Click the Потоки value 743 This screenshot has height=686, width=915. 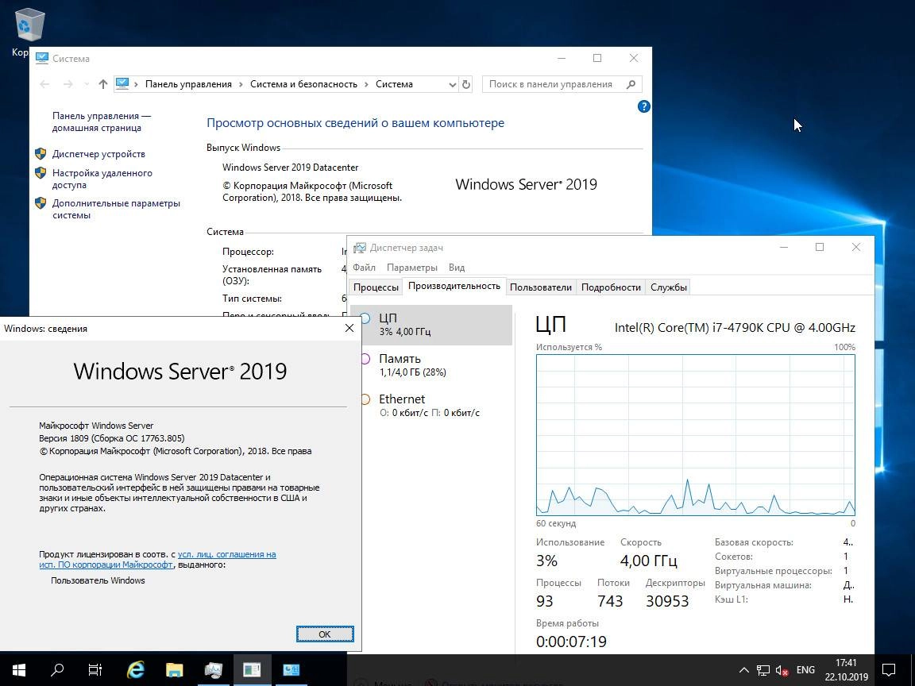coord(610,601)
